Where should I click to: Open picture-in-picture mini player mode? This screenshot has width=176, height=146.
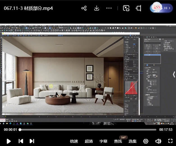tap(126, 8)
